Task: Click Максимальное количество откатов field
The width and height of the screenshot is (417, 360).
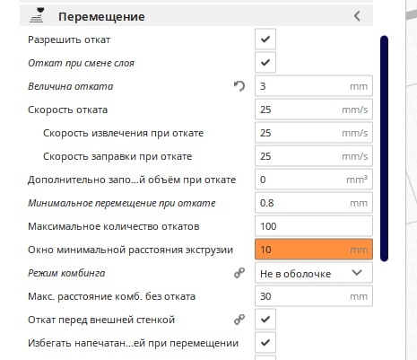Action: (x=314, y=226)
